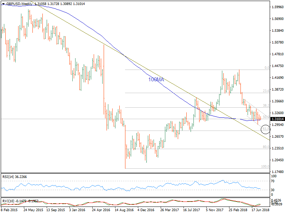Click the current price tag 1.31014

coord(278,119)
